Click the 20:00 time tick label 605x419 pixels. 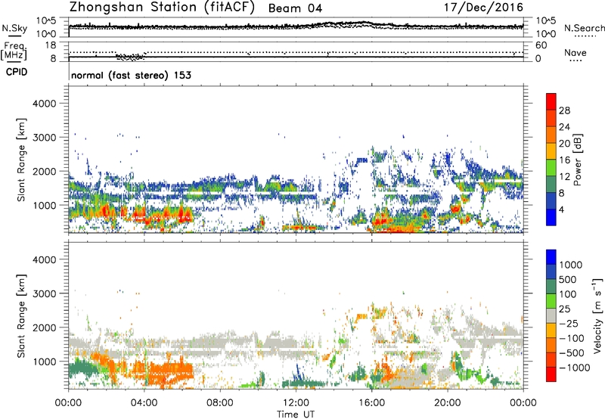point(447,403)
